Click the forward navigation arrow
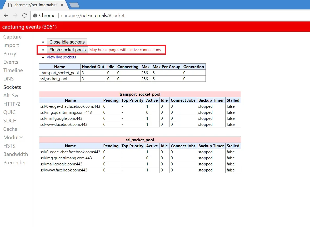Screen dimensions: 310x227 point(15,15)
